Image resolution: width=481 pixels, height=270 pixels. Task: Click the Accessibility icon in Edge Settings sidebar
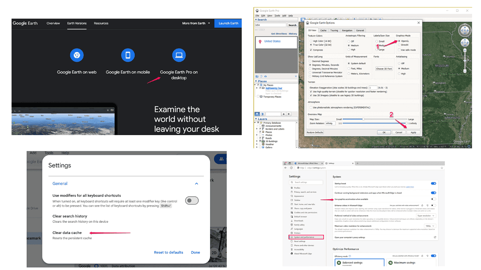point(291,249)
